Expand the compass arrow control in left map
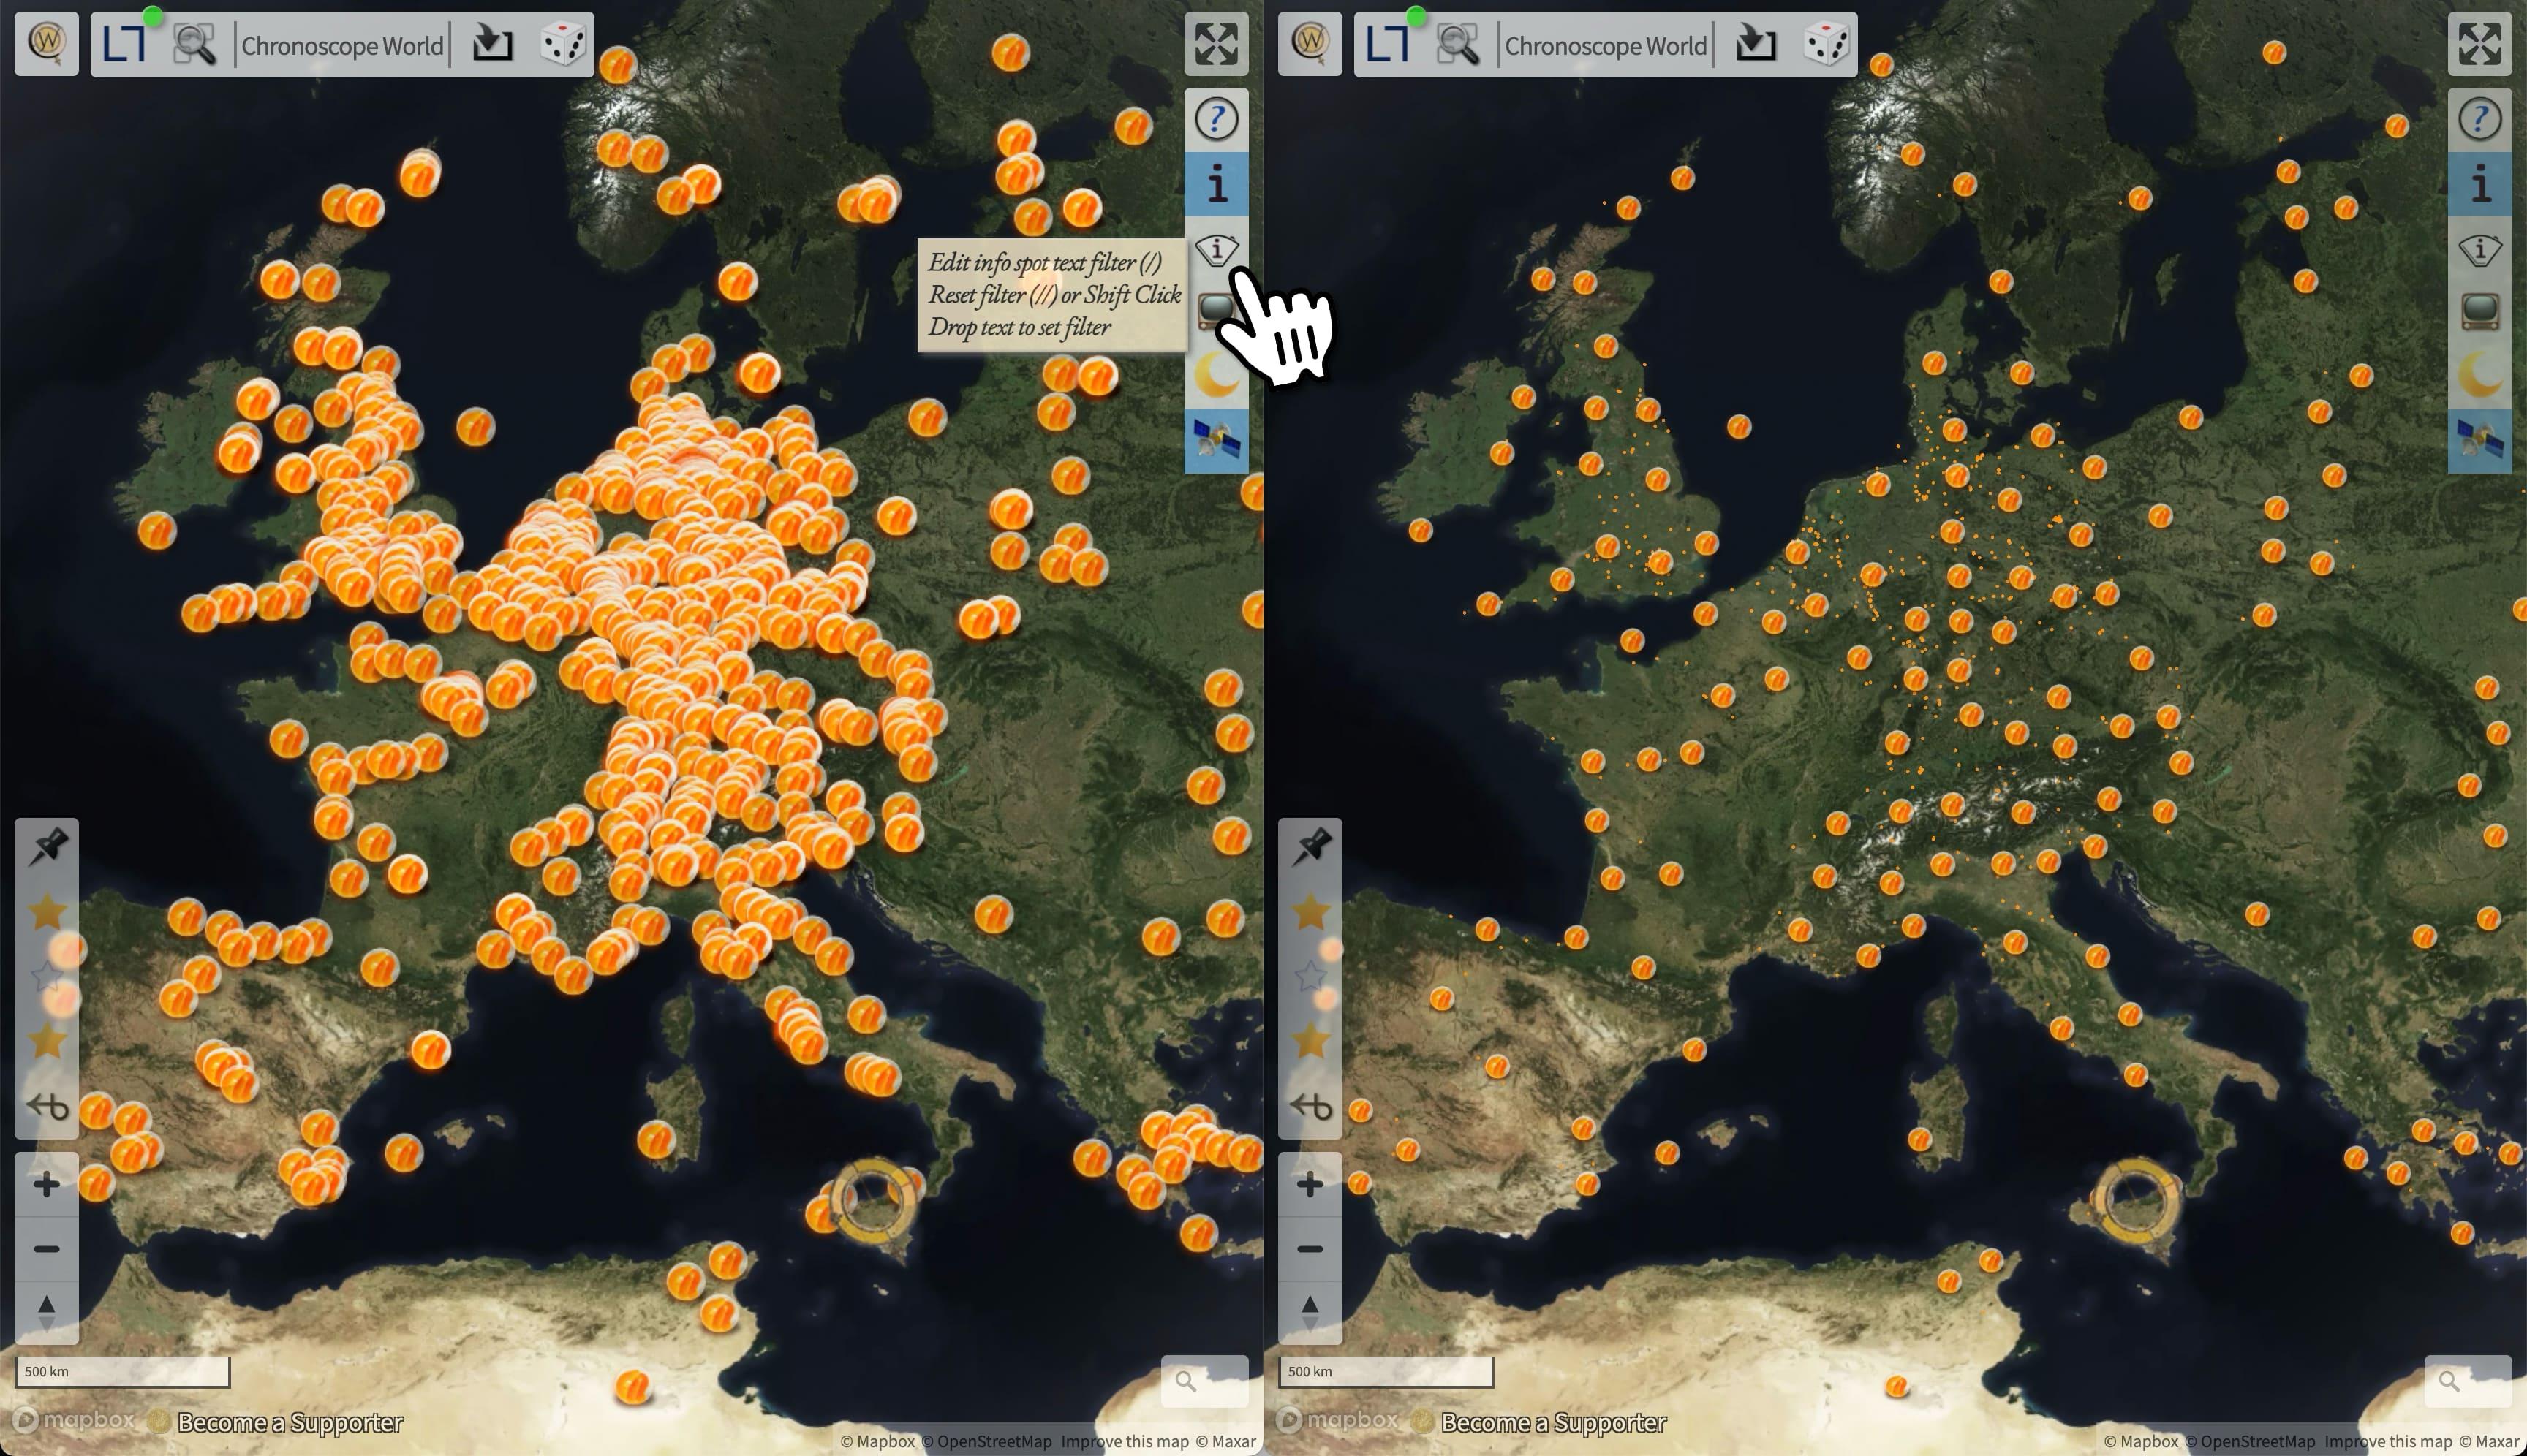The width and height of the screenshot is (2527, 1456). tap(47, 1311)
